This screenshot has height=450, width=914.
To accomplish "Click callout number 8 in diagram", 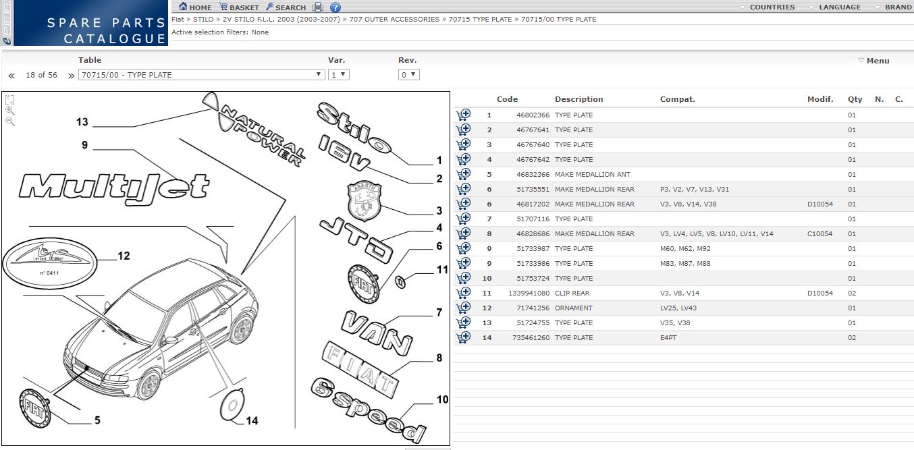I will pyautogui.click(x=439, y=358).
